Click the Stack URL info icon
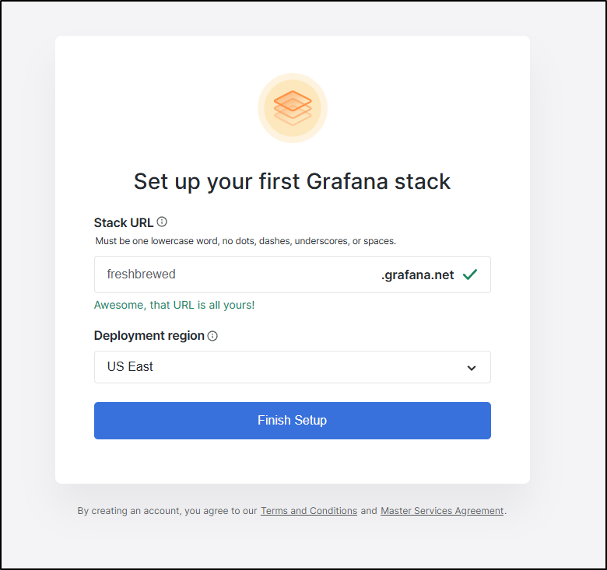607x570 pixels. 162,222
